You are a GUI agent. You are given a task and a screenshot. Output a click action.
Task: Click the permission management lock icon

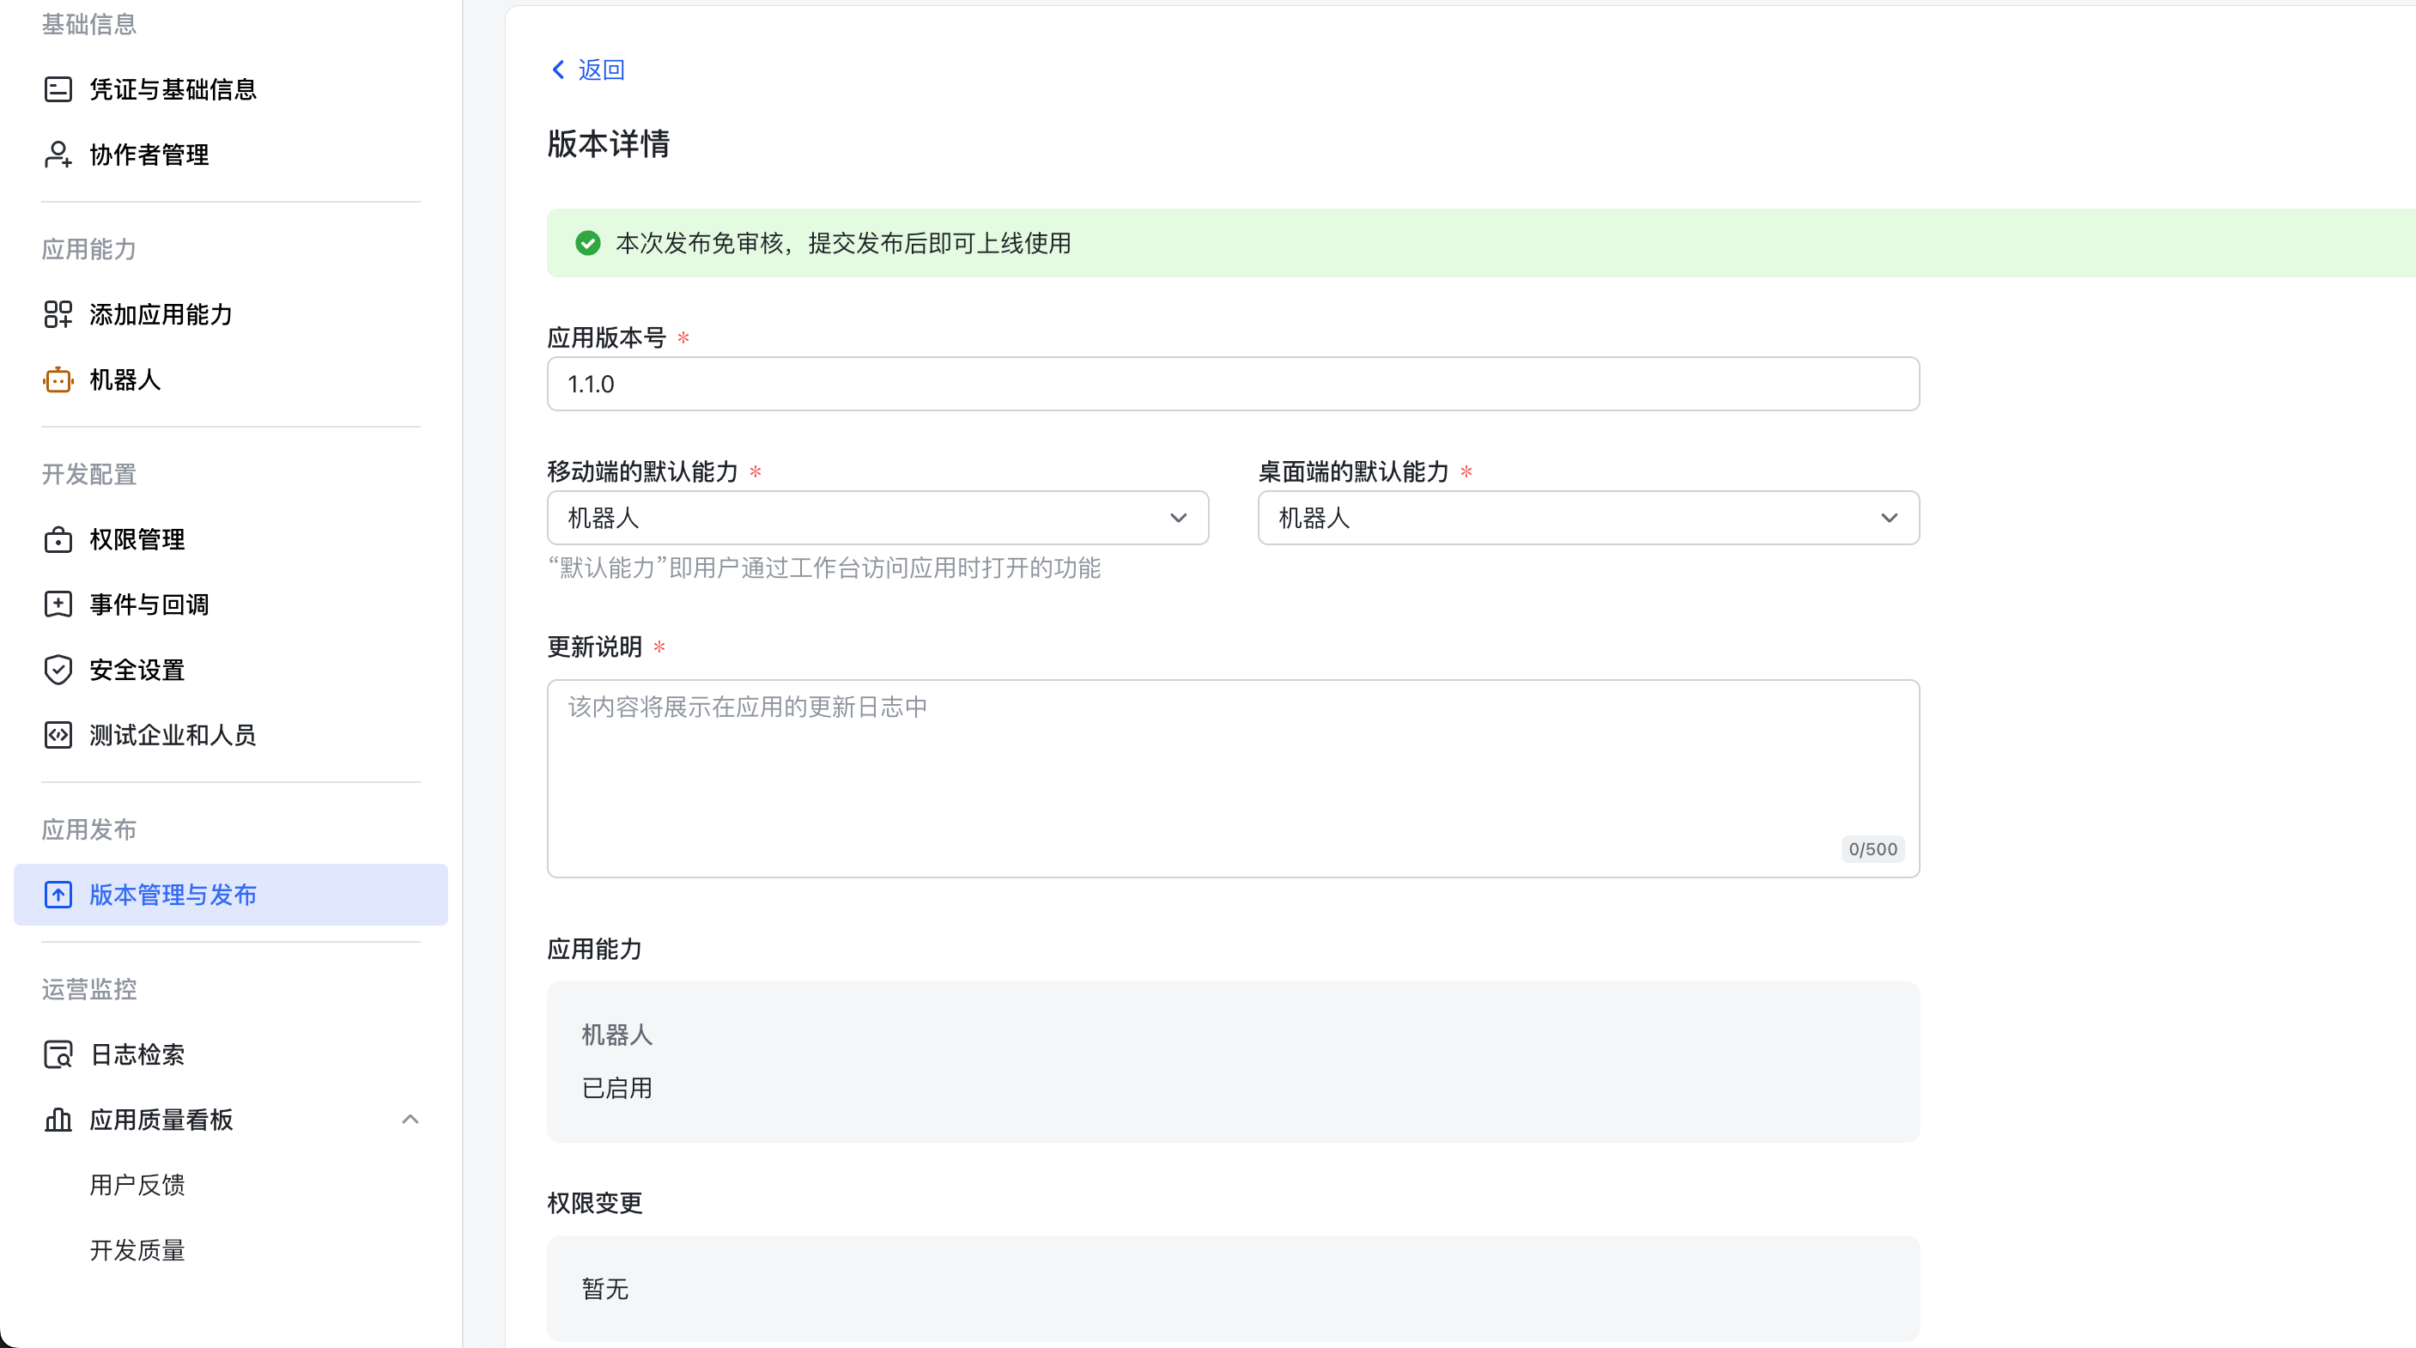58,539
